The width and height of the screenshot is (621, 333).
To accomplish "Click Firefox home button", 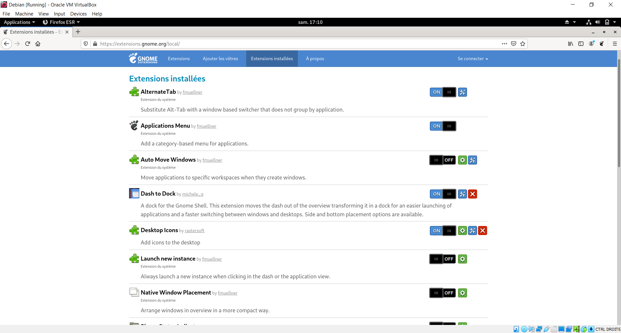I will pyautogui.click(x=38, y=44).
